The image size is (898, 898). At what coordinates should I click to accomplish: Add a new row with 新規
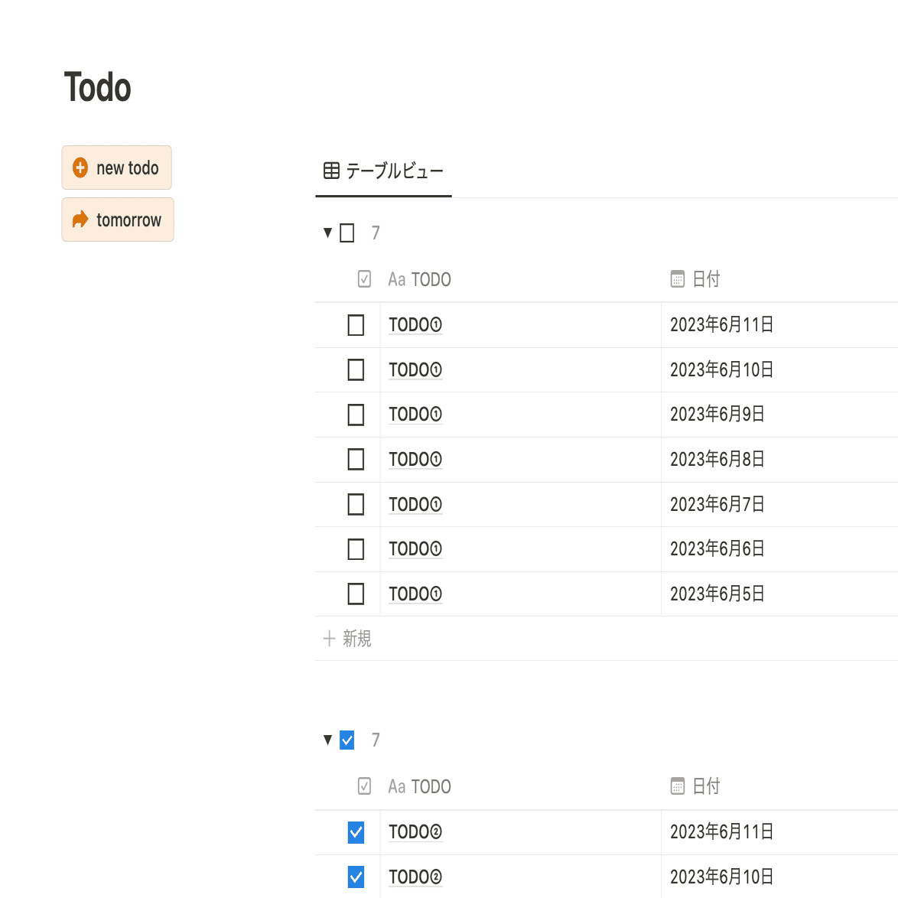pos(347,639)
